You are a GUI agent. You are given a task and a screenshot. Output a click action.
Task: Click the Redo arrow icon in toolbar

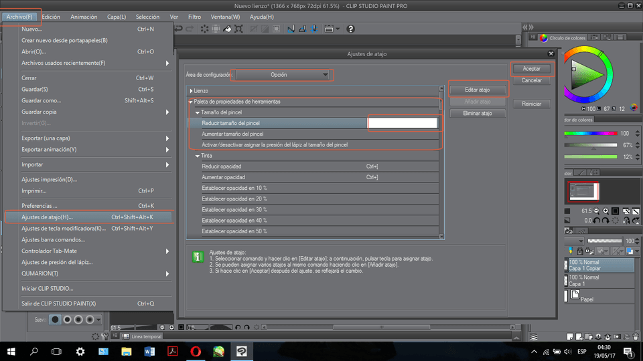coord(190,29)
